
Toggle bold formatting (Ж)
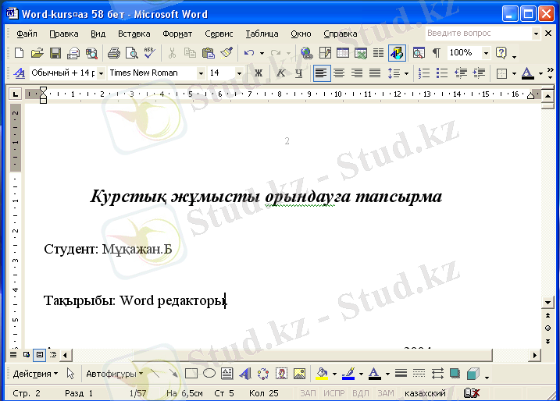(x=259, y=73)
